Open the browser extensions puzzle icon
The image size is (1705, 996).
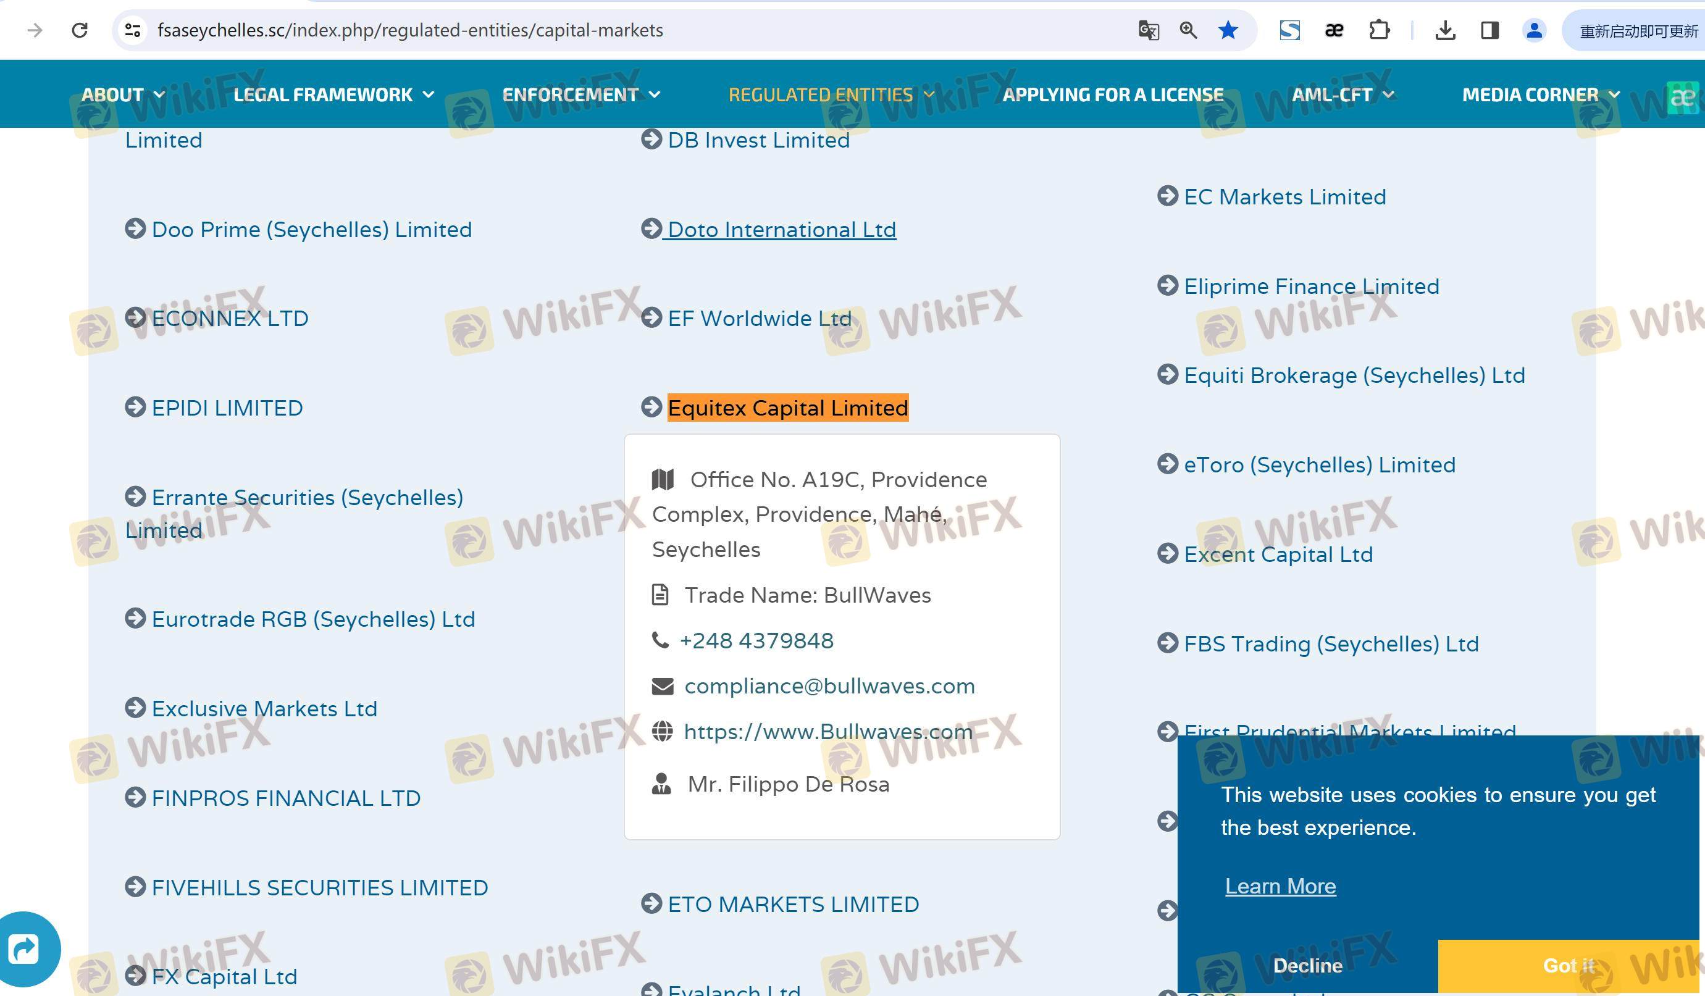[x=1379, y=30]
